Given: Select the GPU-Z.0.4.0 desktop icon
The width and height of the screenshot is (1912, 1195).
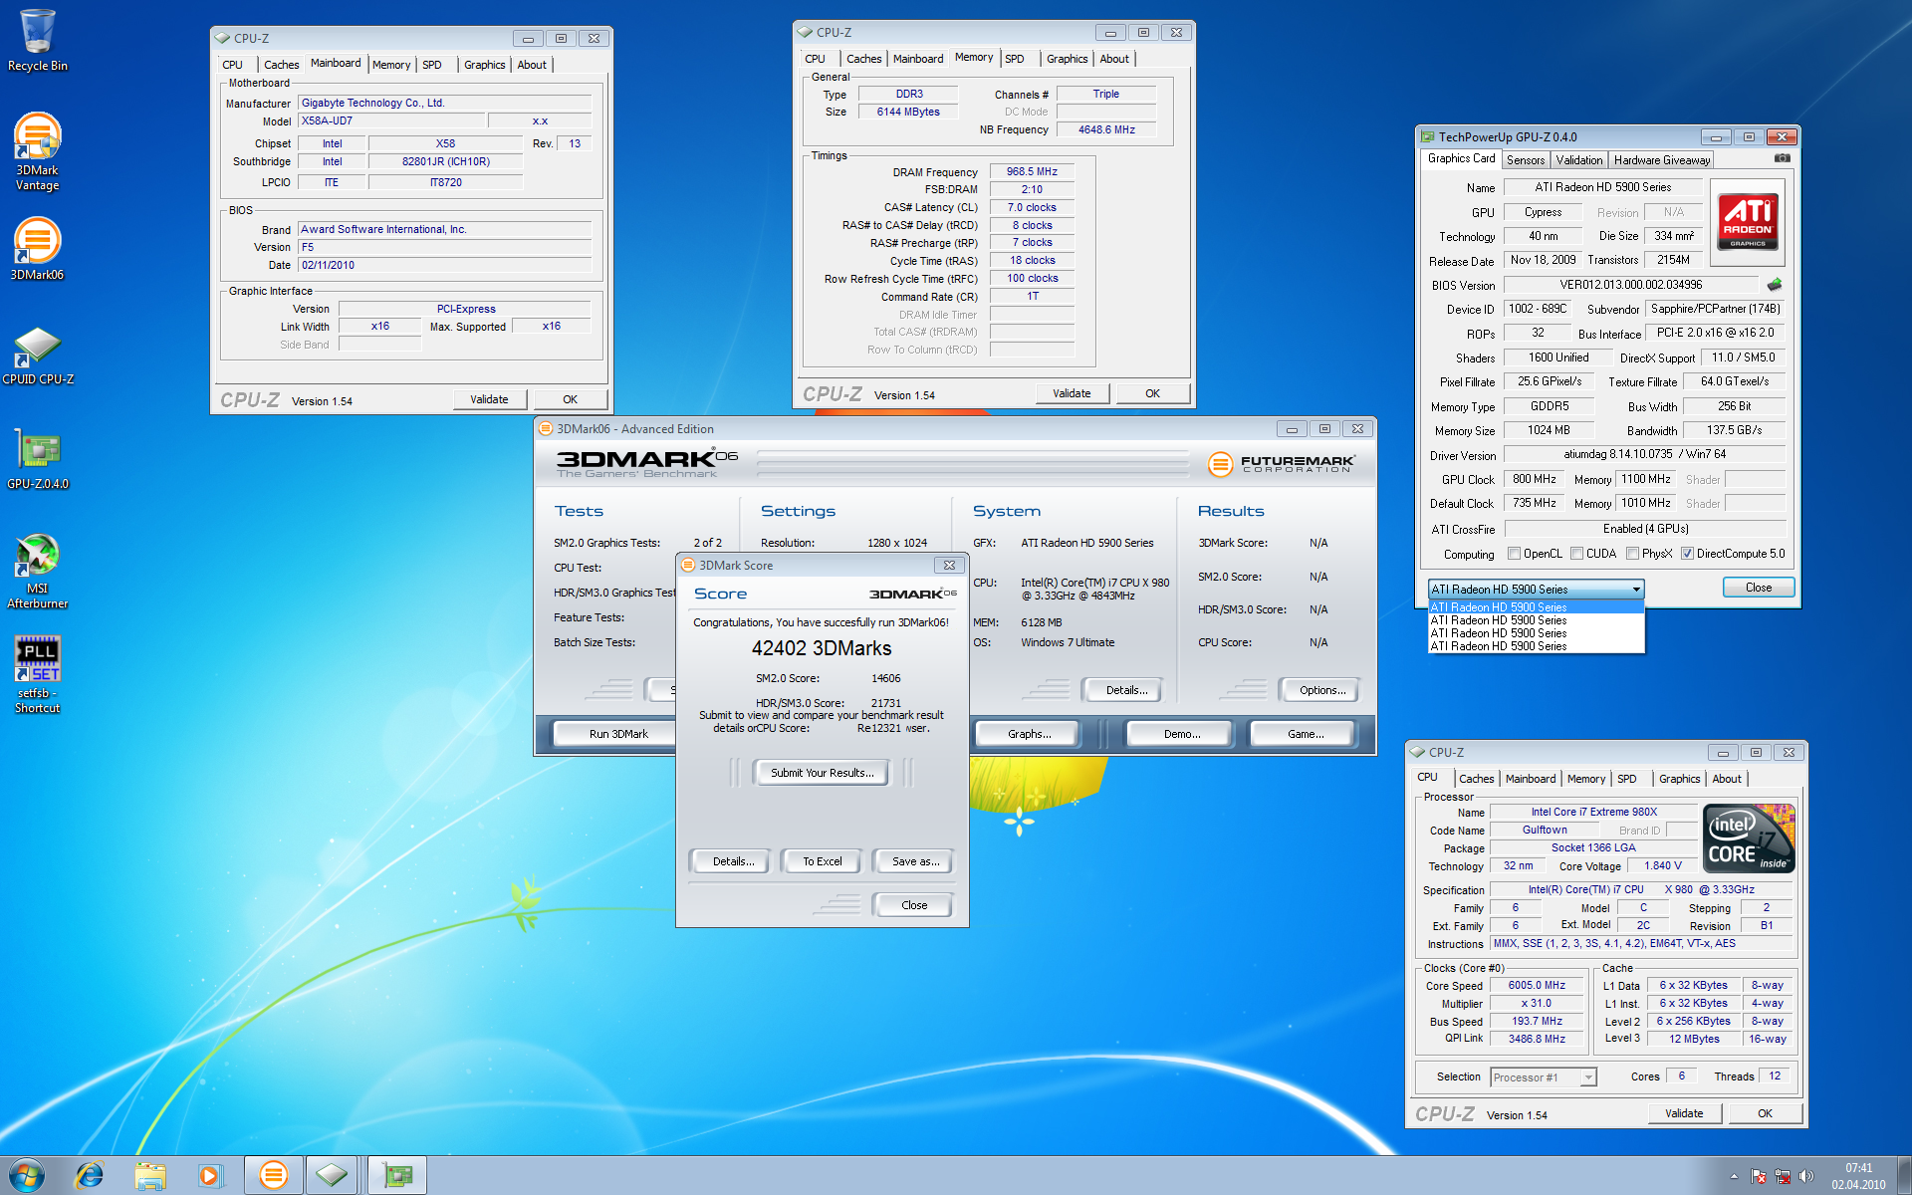Looking at the screenshot, I should 38,460.
